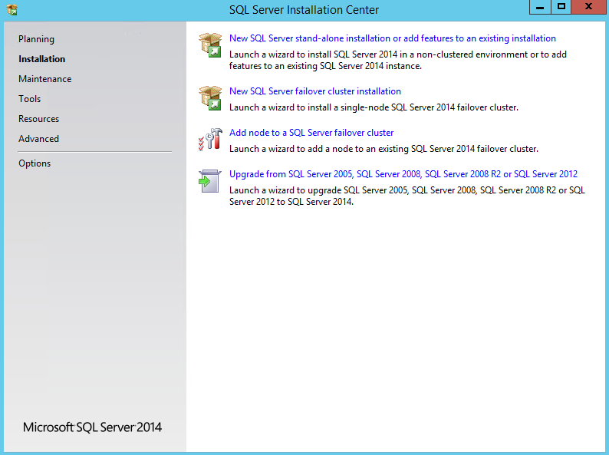Click Upgrade from SQL Server 2005 link

click(403, 174)
